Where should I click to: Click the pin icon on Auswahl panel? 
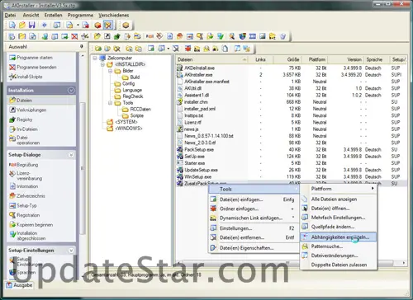pos(82,46)
